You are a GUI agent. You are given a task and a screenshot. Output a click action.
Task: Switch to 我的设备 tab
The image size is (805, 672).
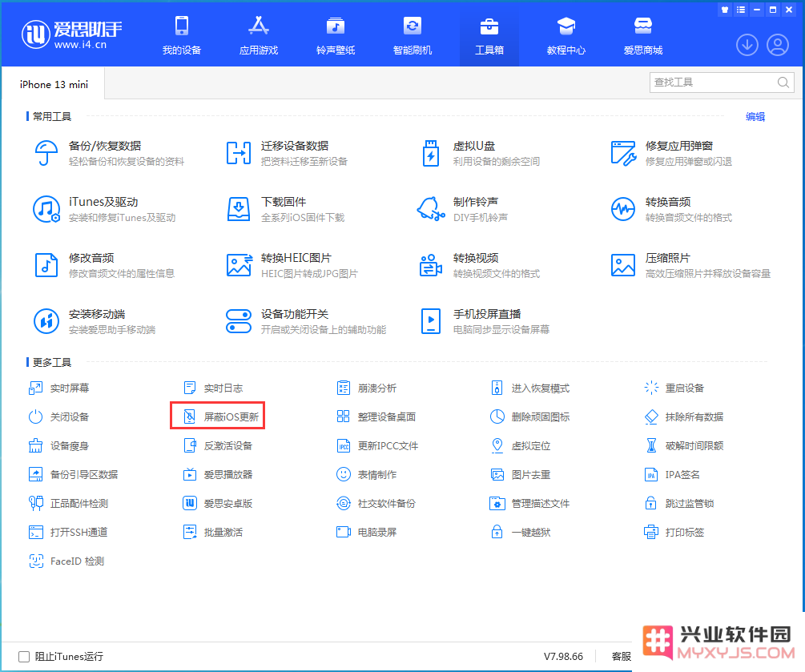(x=182, y=35)
